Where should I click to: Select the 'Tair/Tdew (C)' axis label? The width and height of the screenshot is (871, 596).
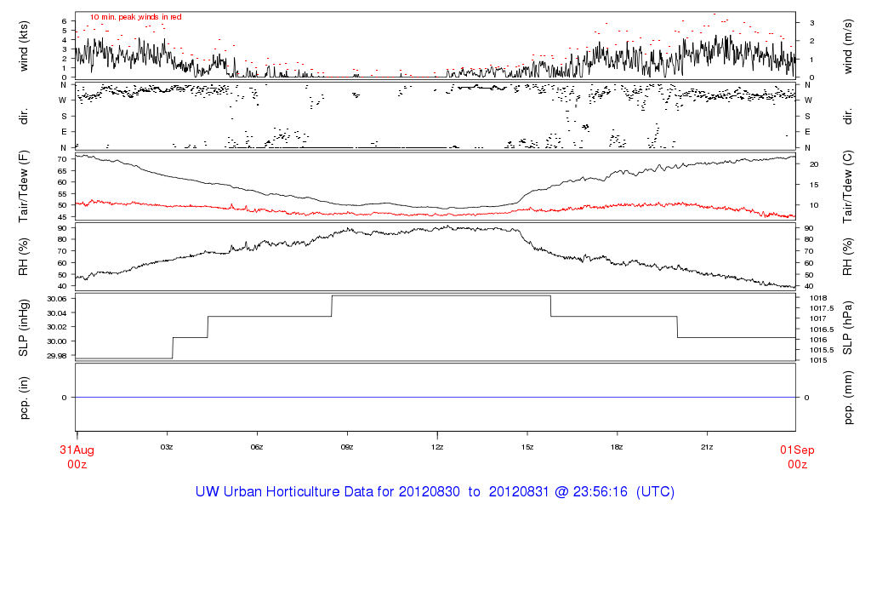pyautogui.click(x=847, y=186)
